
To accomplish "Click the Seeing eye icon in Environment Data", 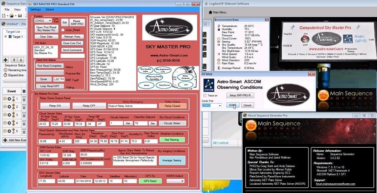I will [219, 42].
